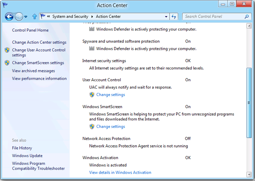Open View details in Windows Activation
The height and width of the screenshot is (181, 255).
point(120,172)
